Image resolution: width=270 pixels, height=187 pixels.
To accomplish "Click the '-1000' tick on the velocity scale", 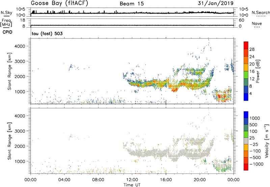I will 256,164.
